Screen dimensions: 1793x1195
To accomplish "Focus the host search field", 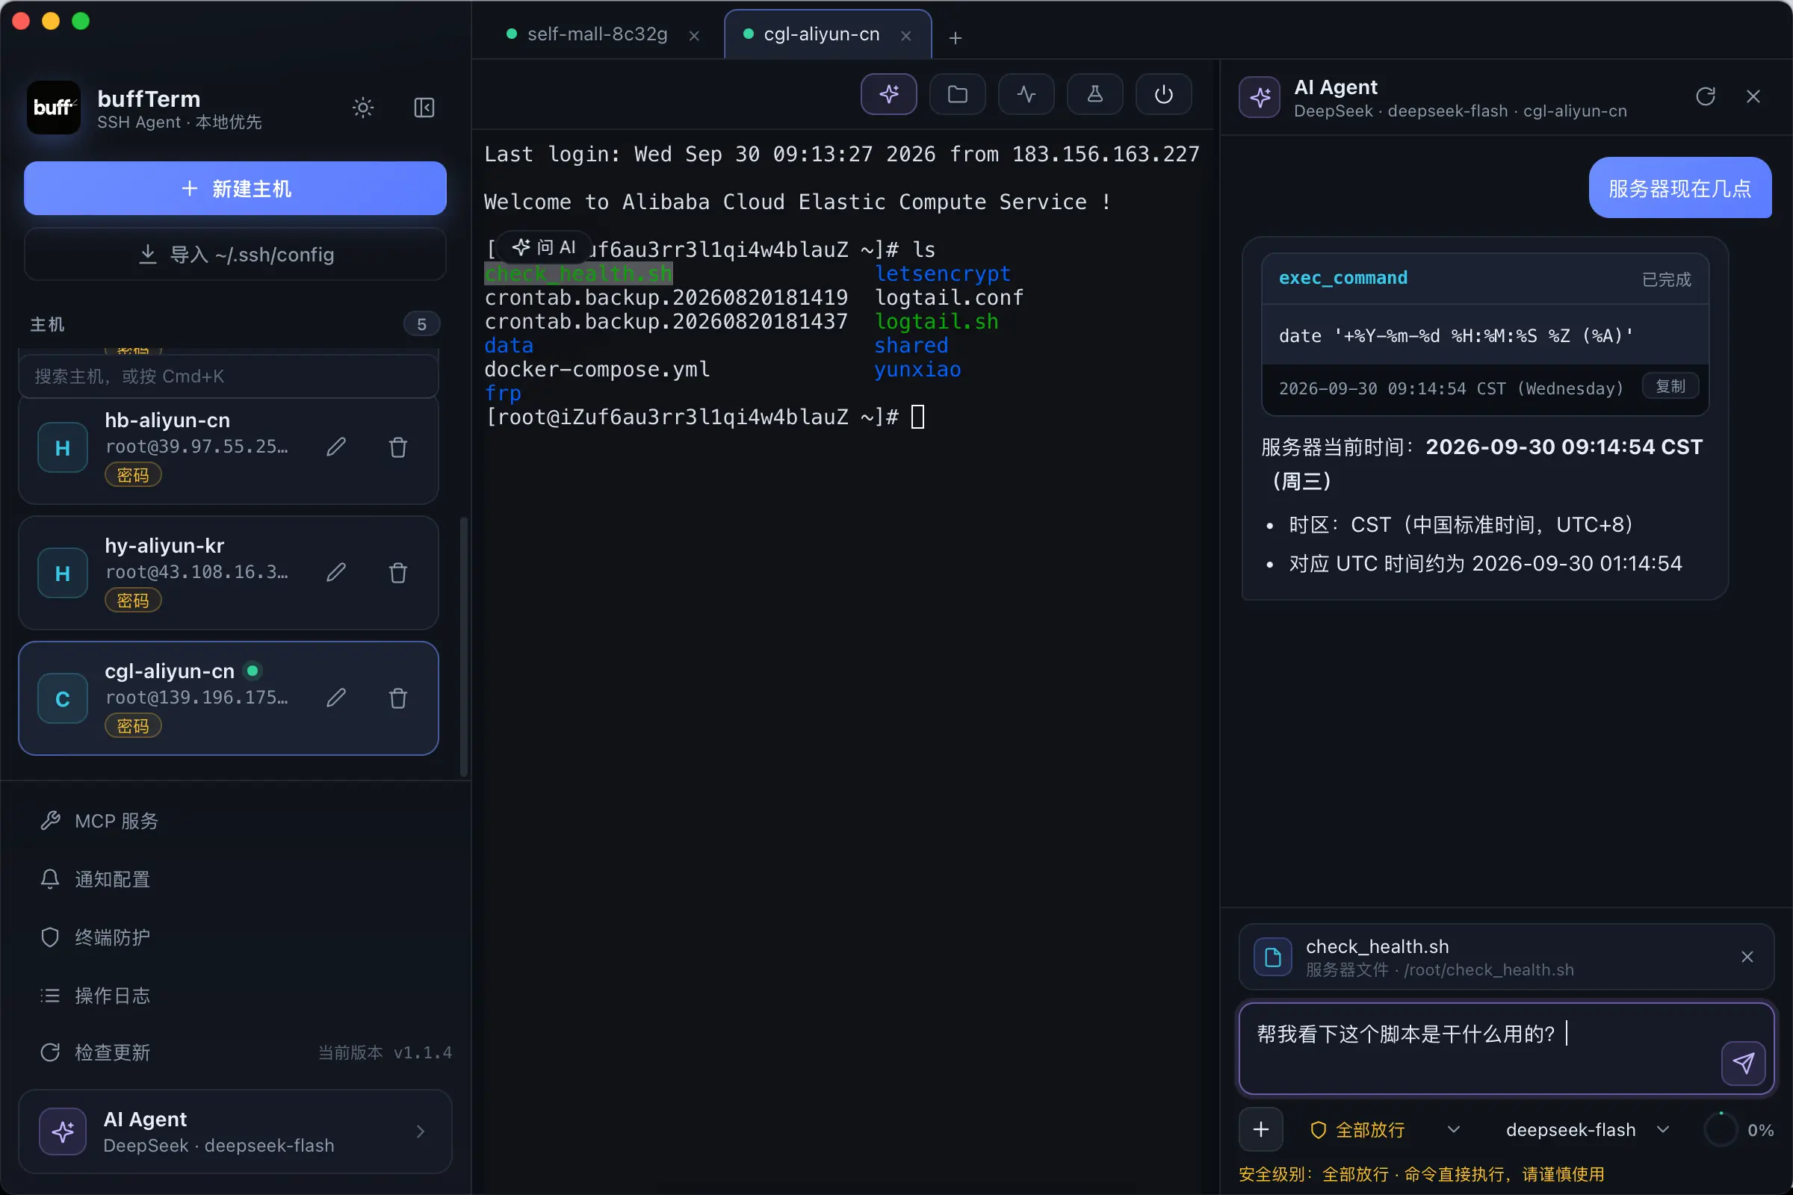I will point(229,376).
